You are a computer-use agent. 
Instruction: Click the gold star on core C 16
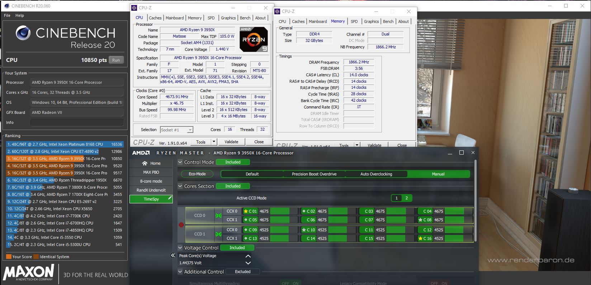[420, 238]
